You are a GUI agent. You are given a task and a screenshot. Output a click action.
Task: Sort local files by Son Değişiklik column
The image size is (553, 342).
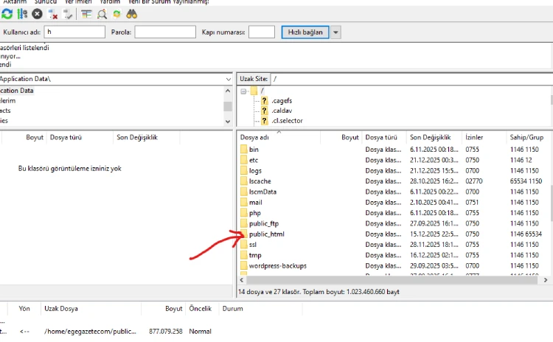[x=147, y=138]
